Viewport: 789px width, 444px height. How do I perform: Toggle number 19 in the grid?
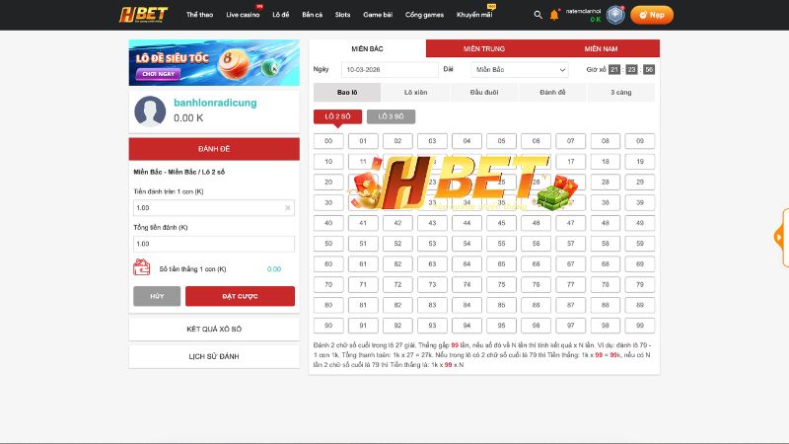pos(640,162)
